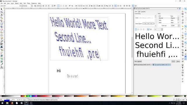Open the Extensions menu

34,3
